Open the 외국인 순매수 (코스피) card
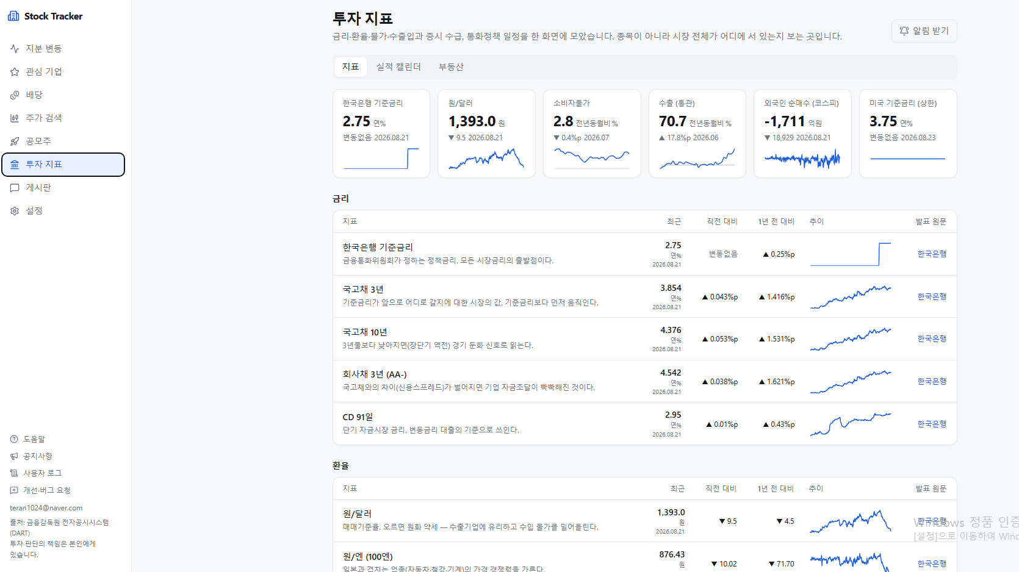 point(802,134)
